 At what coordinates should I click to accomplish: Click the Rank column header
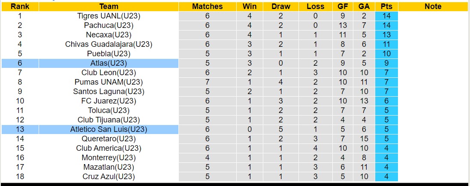(20, 6)
